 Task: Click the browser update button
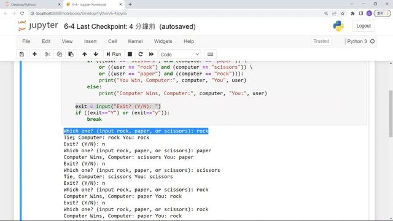pyautogui.click(x=382, y=14)
